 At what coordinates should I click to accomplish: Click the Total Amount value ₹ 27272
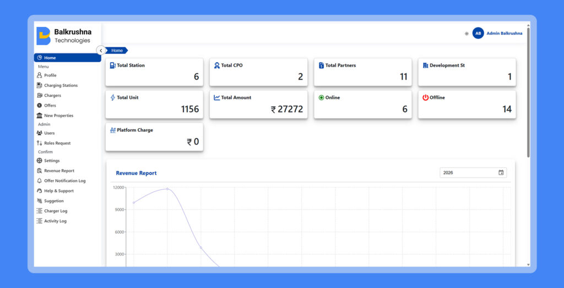(287, 109)
